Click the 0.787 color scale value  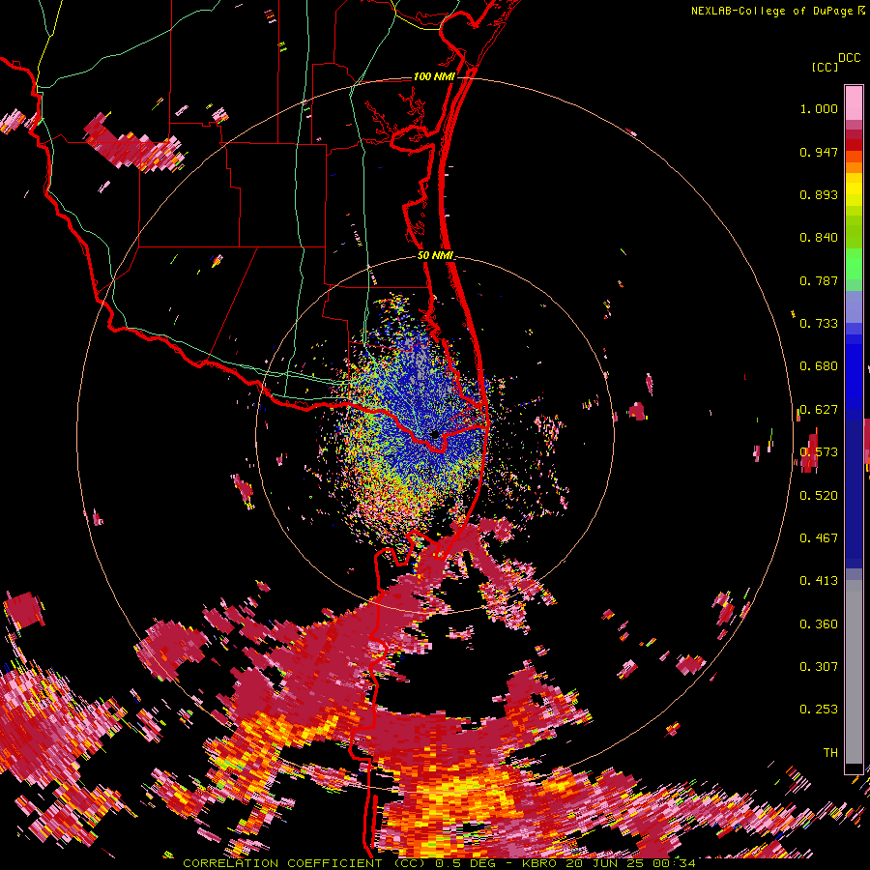819,280
